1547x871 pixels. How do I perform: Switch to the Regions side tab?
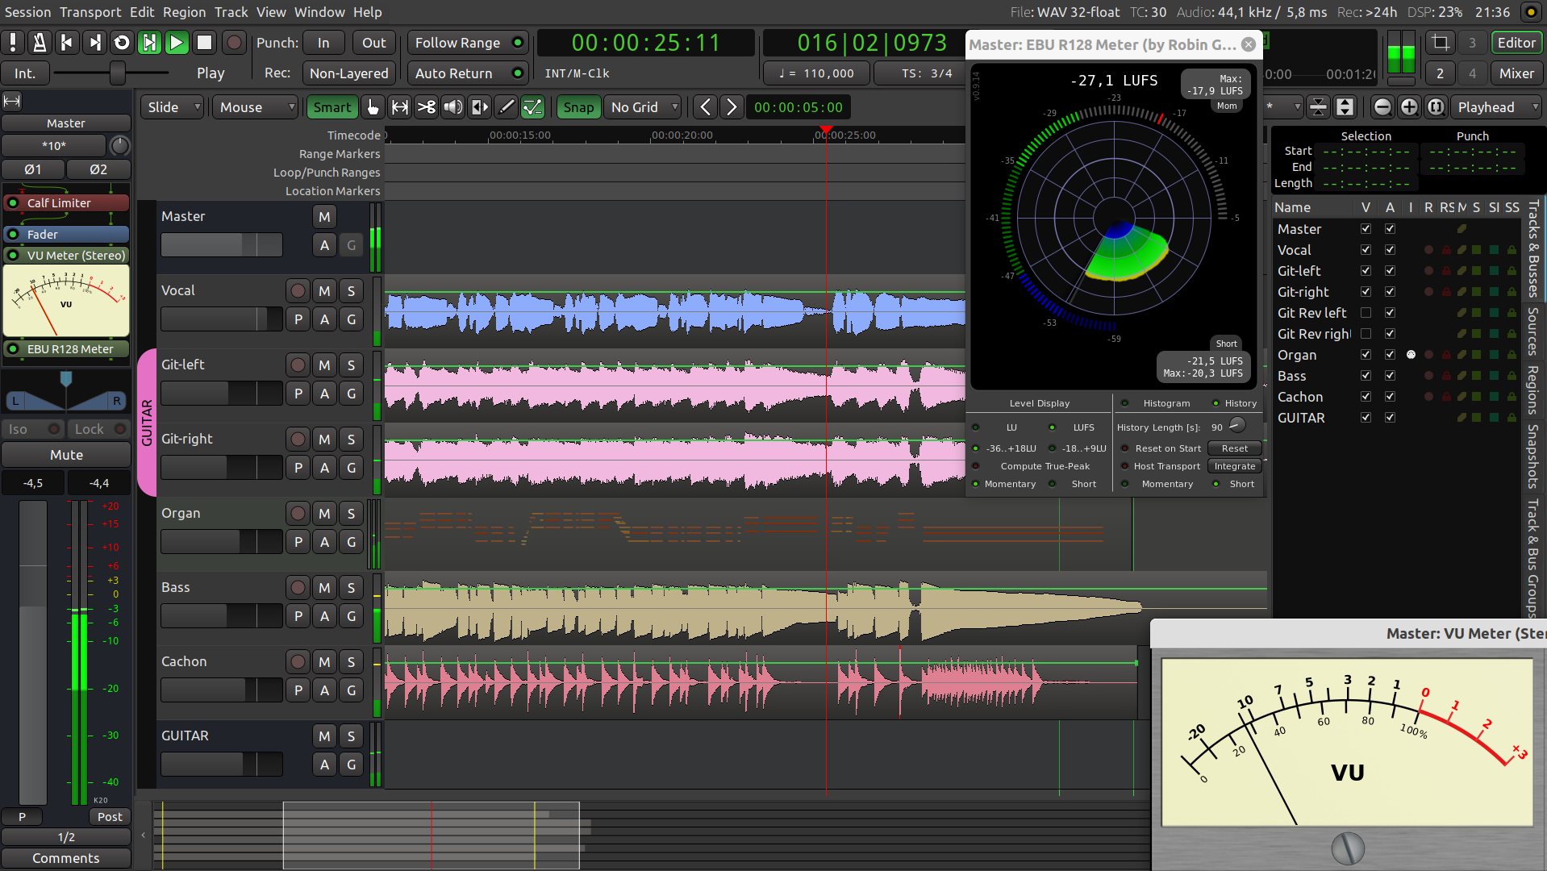pyautogui.click(x=1532, y=390)
